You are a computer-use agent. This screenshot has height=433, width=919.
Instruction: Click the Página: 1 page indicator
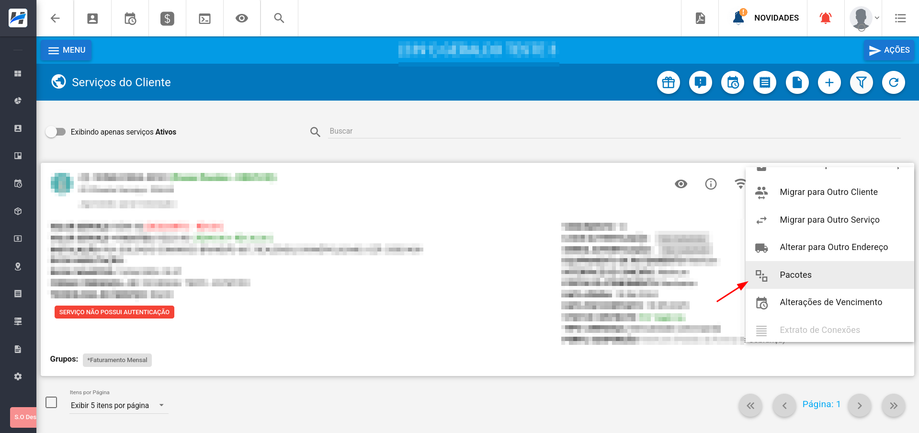tap(821, 404)
